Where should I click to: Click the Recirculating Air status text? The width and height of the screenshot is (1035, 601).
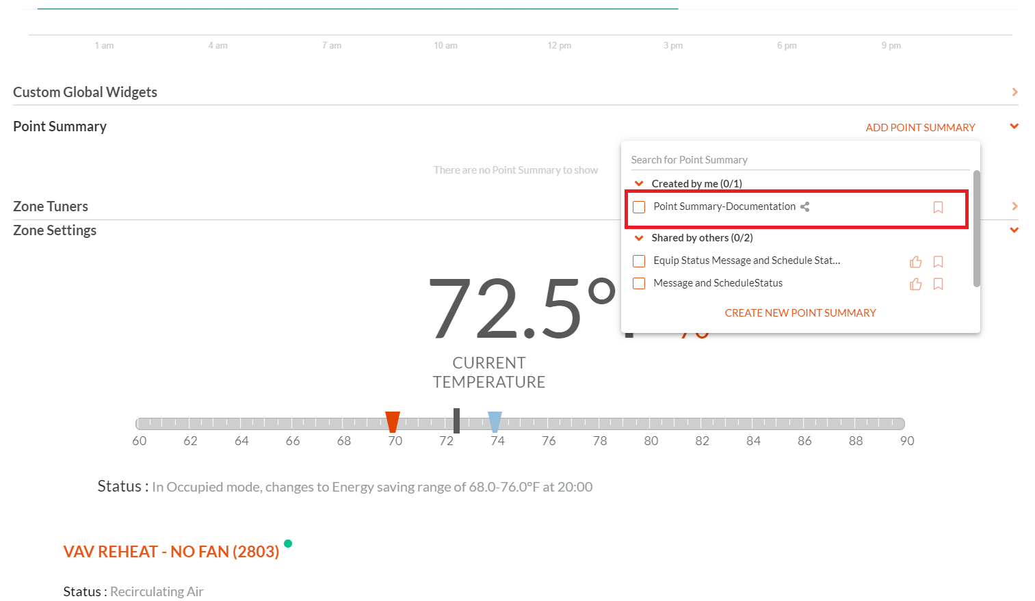[x=157, y=591]
